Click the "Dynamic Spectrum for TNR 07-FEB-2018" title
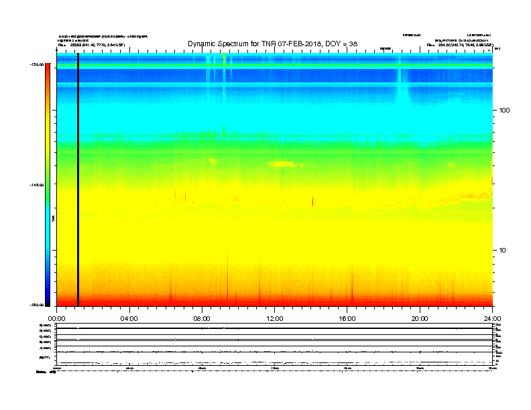Screen dimensions: 531x410 pos(273,44)
